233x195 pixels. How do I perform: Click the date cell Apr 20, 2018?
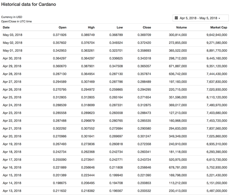12,136
